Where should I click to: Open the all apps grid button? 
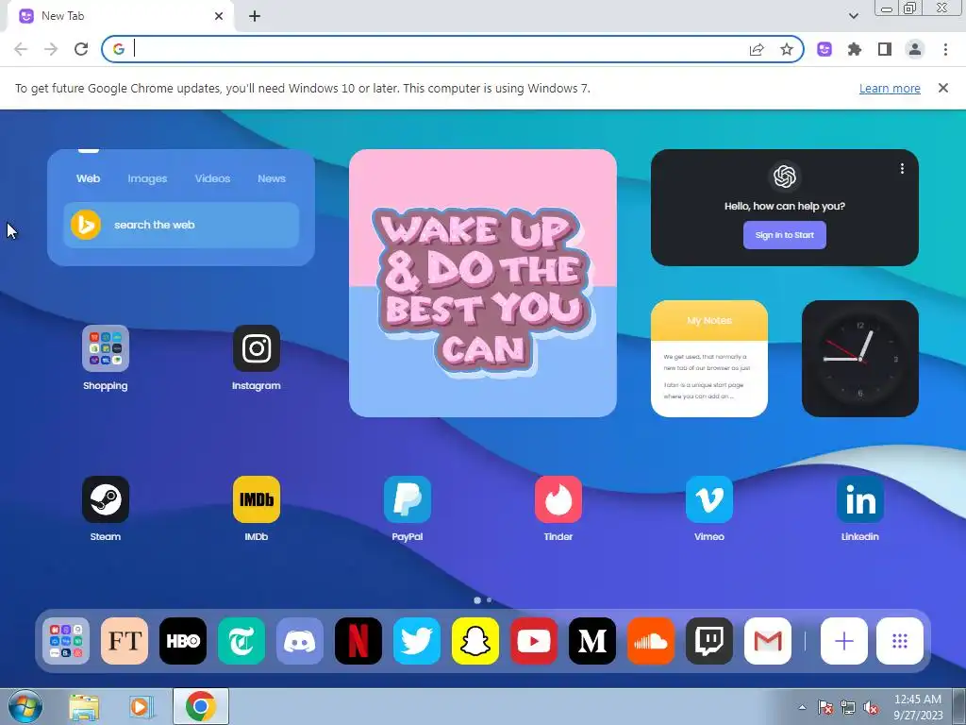tap(900, 641)
